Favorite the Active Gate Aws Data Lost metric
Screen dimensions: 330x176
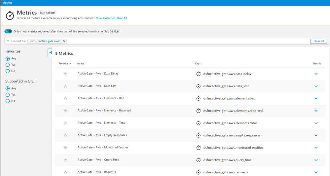point(65,86)
